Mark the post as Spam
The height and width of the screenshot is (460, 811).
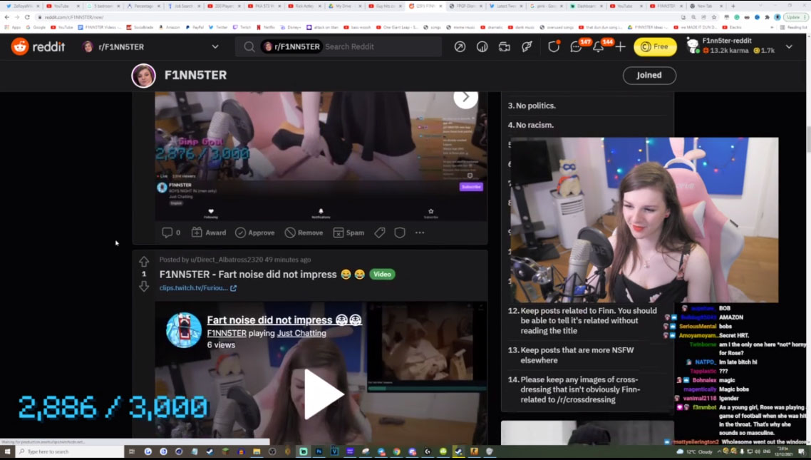348,232
